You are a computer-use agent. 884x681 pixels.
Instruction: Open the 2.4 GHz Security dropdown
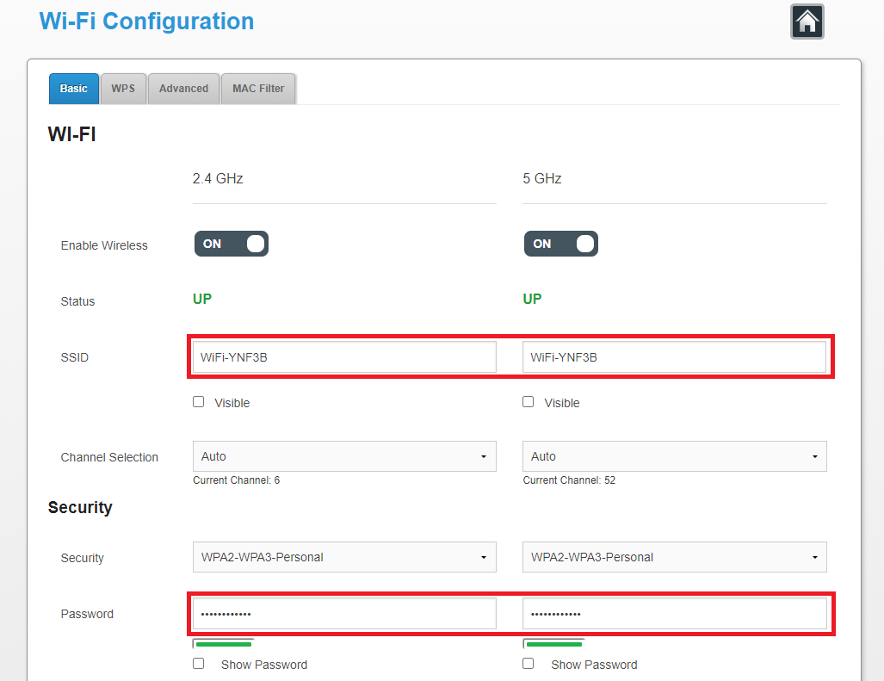[x=343, y=557]
